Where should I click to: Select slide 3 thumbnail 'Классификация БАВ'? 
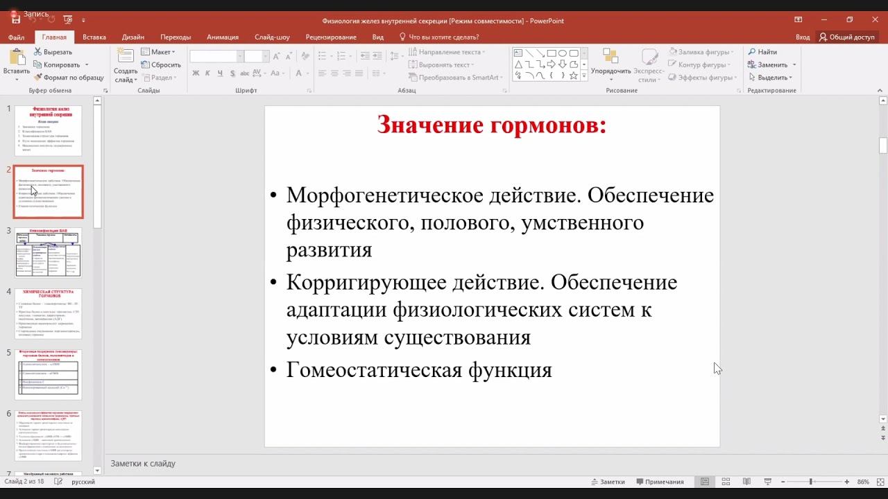(49, 252)
